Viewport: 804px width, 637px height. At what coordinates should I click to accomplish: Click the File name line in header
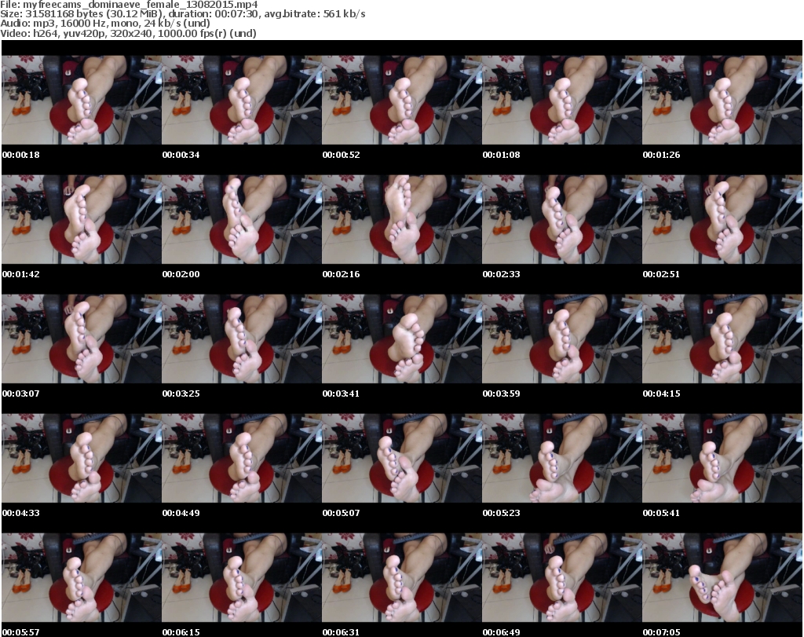coord(129,4)
